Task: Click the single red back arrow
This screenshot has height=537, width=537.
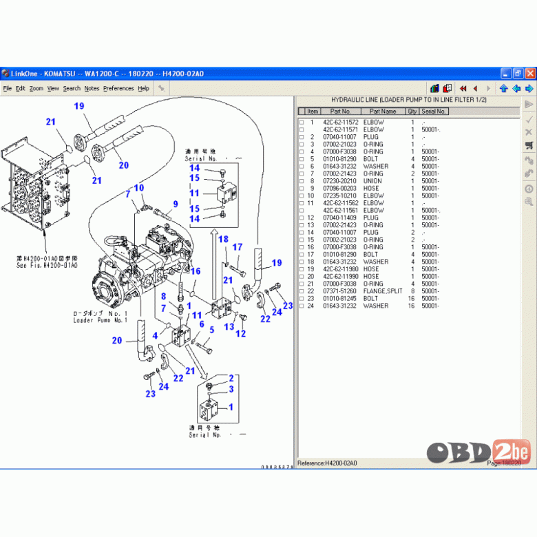Action: 475,89
